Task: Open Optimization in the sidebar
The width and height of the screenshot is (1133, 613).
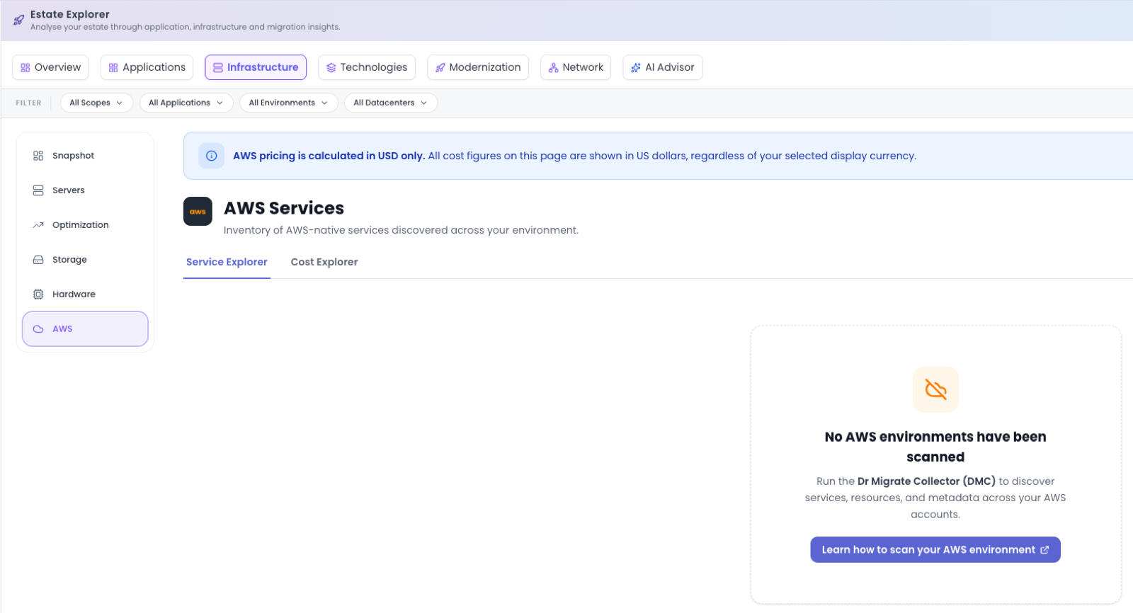Action: tap(85, 225)
